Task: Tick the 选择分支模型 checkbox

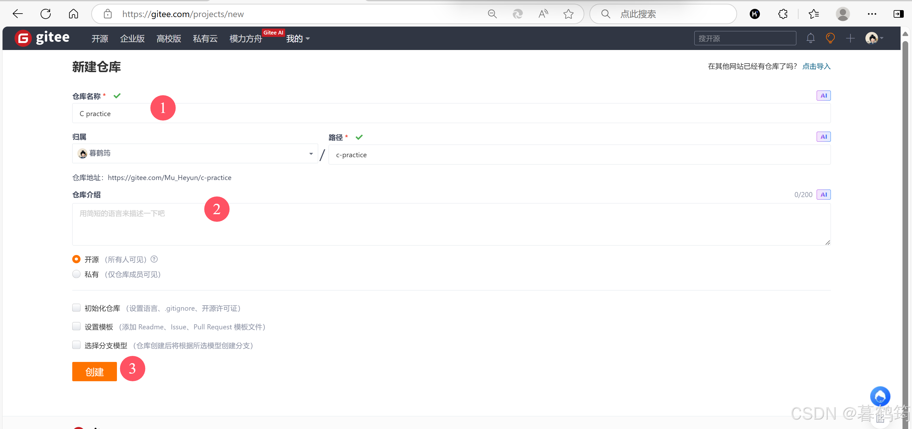Action: [76, 345]
